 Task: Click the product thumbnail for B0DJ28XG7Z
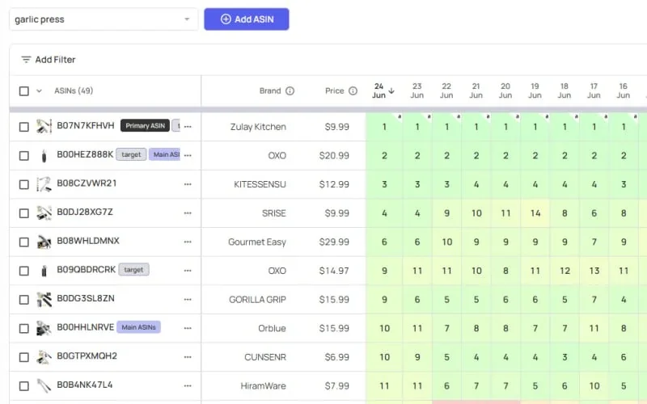[x=44, y=213]
